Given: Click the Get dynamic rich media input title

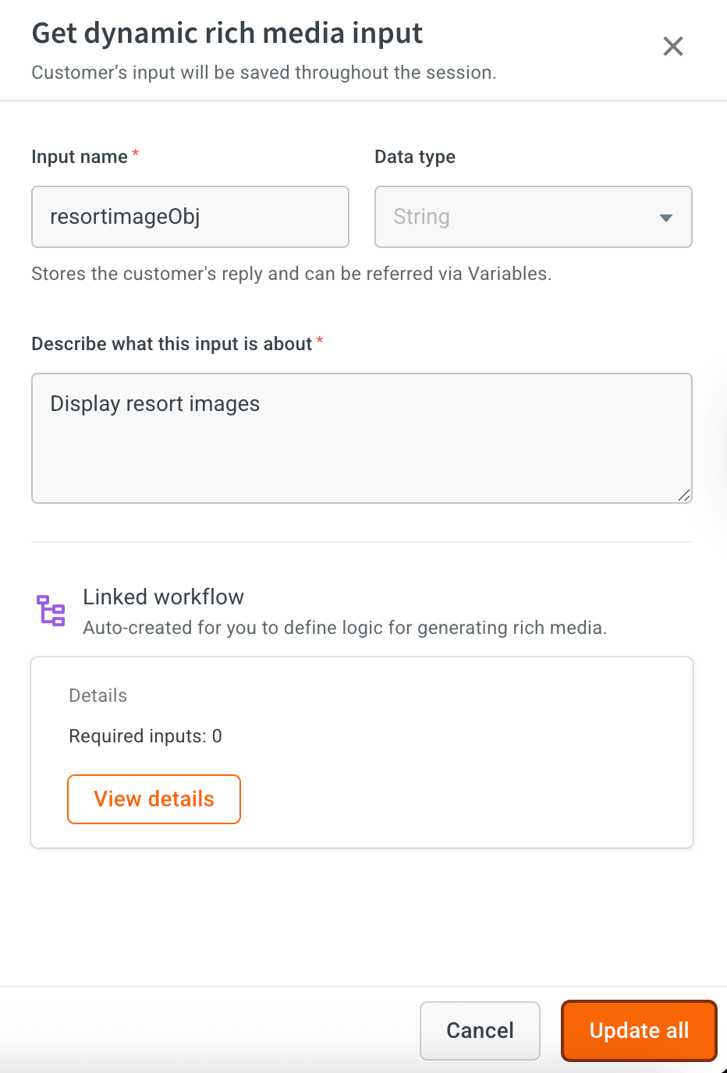Looking at the screenshot, I should point(227,34).
